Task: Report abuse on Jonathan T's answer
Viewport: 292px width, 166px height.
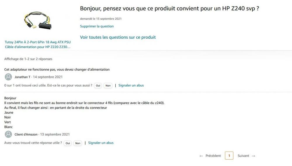Action: point(131,85)
